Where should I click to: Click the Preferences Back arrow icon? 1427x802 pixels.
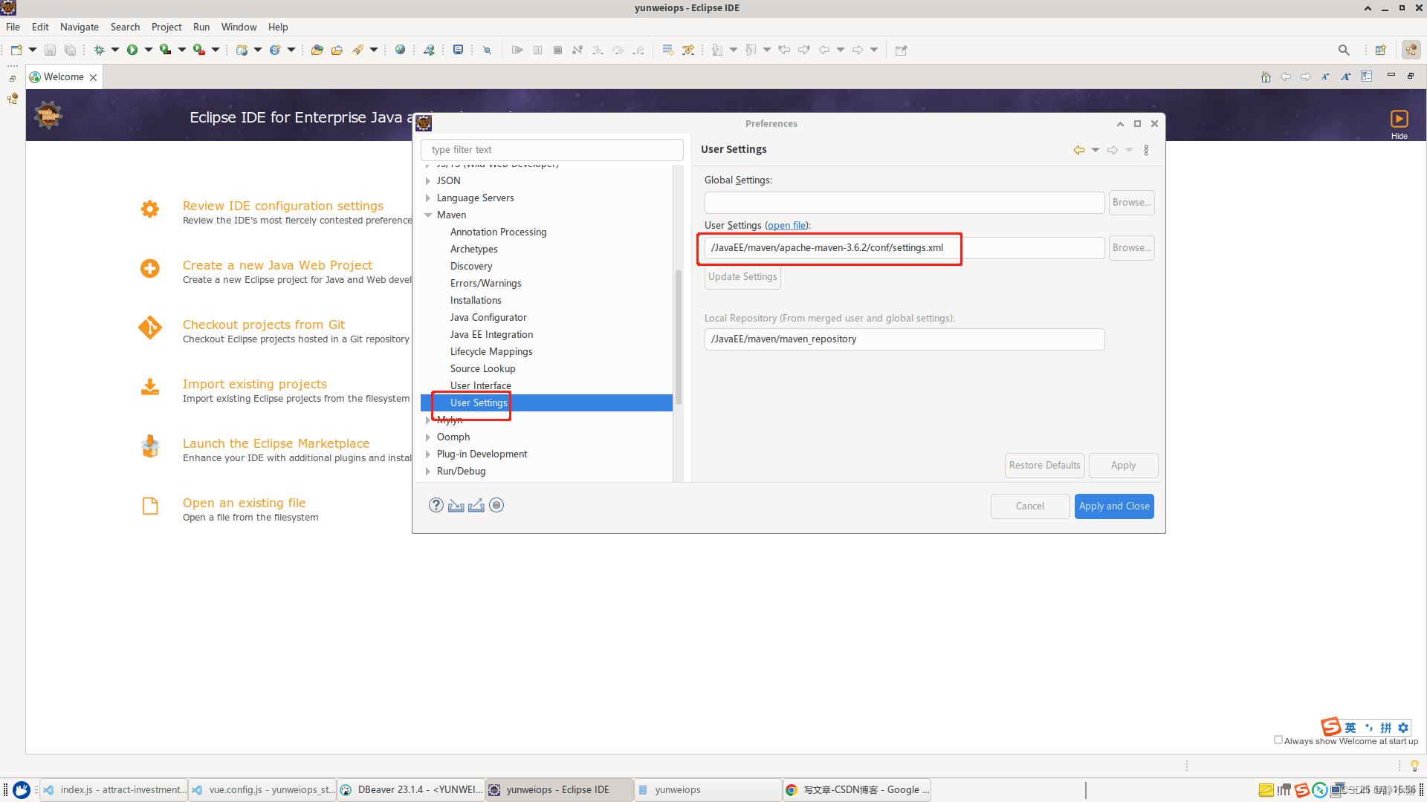(1079, 150)
